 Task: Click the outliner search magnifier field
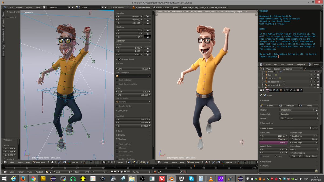[x=312, y=69]
